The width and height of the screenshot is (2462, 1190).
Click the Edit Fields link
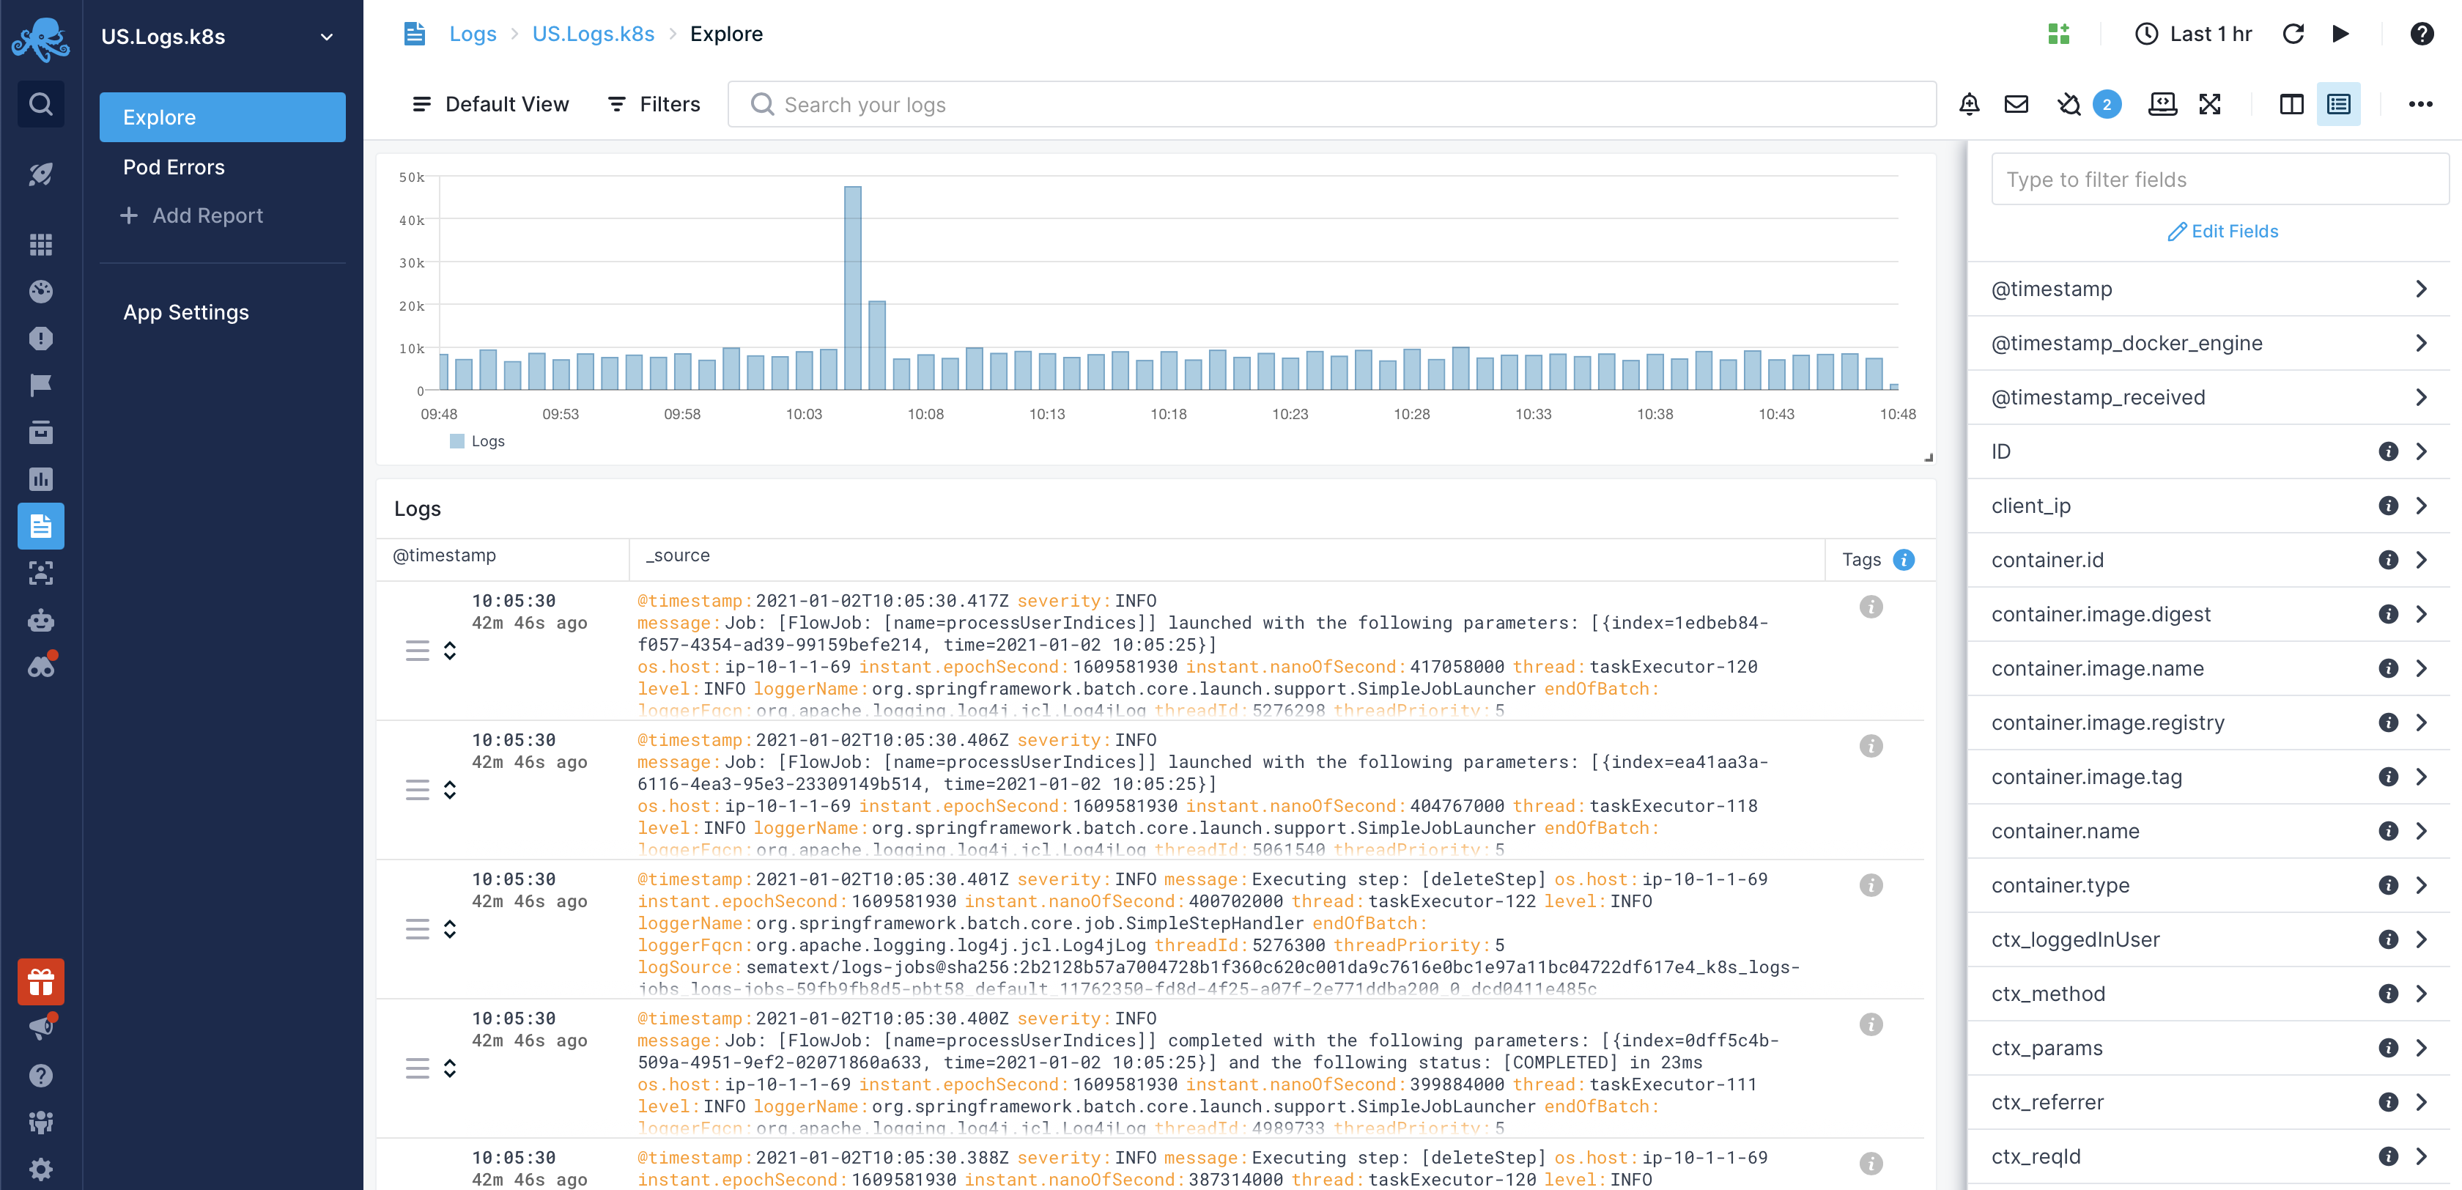pos(2222,232)
